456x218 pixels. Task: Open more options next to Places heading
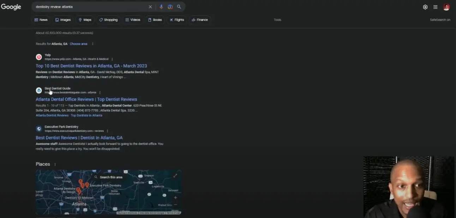tap(55, 164)
